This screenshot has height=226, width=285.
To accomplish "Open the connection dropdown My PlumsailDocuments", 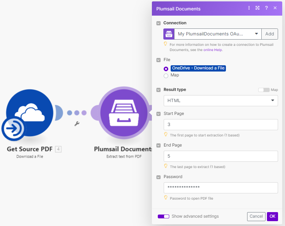I will tap(218, 34).
